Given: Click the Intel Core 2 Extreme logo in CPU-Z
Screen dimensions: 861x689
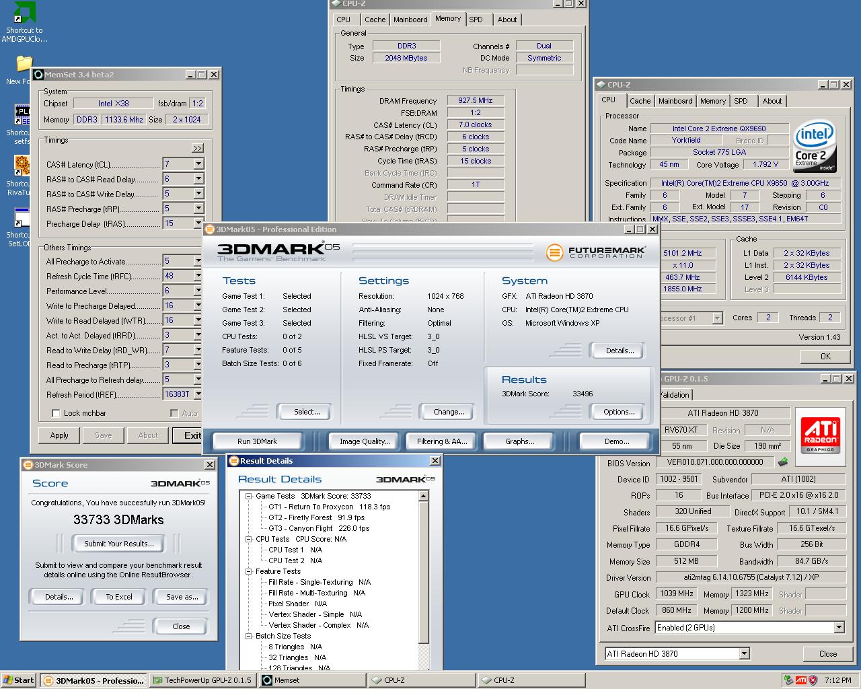Looking at the screenshot, I should [x=815, y=147].
